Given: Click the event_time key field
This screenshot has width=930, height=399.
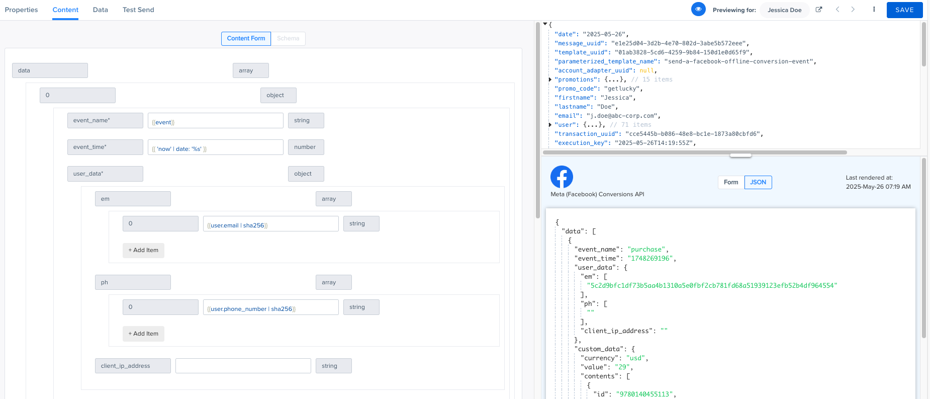Looking at the screenshot, I should click(x=105, y=147).
